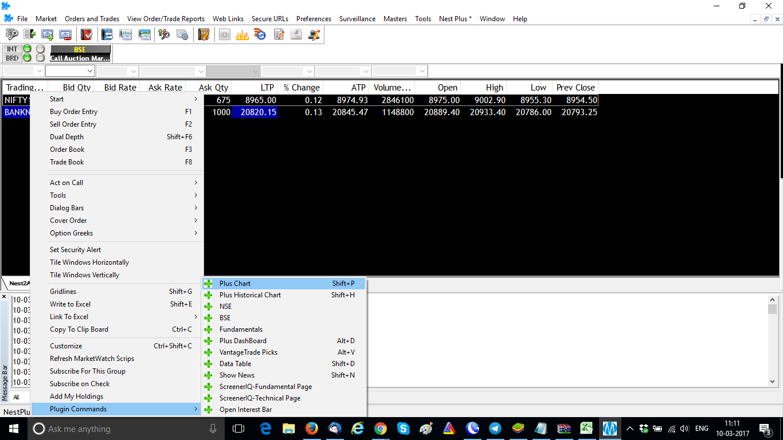
Task: Click the message panel scrollbar down arrow
Action: click(772, 381)
